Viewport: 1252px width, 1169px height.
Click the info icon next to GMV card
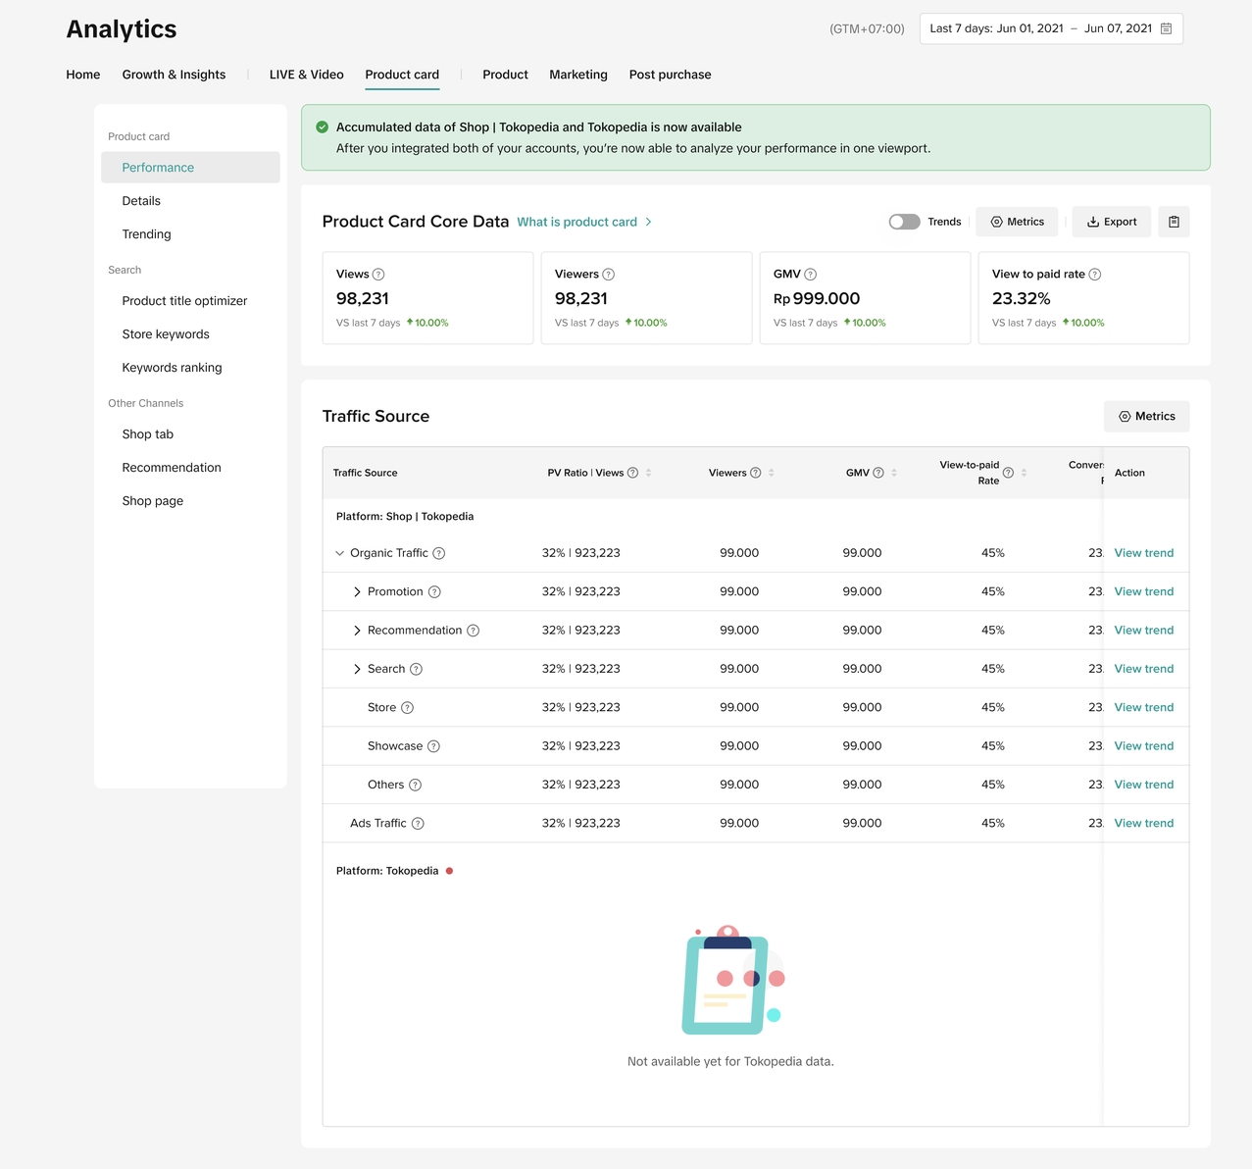point(810,275)
